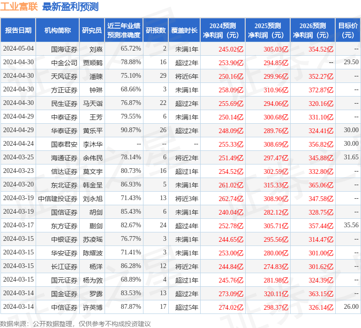Click analyst name 贾顺鹤
Image resolution: width=361 pixels, height=328 pixels.
click(93, 63)
